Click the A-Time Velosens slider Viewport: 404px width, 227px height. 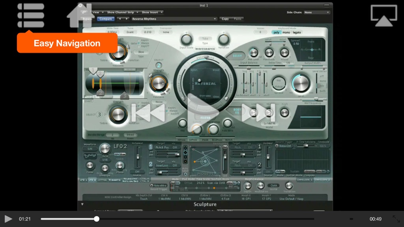[306, 146]
